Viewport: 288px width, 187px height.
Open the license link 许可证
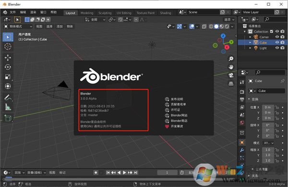coord(172,110)
